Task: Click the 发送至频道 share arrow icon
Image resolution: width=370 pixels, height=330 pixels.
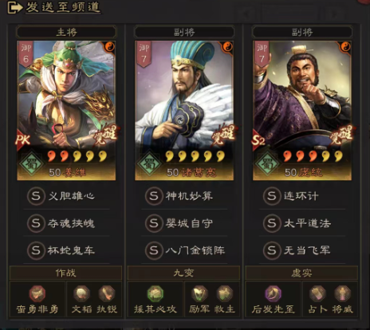Action: [x=14, y=7]
